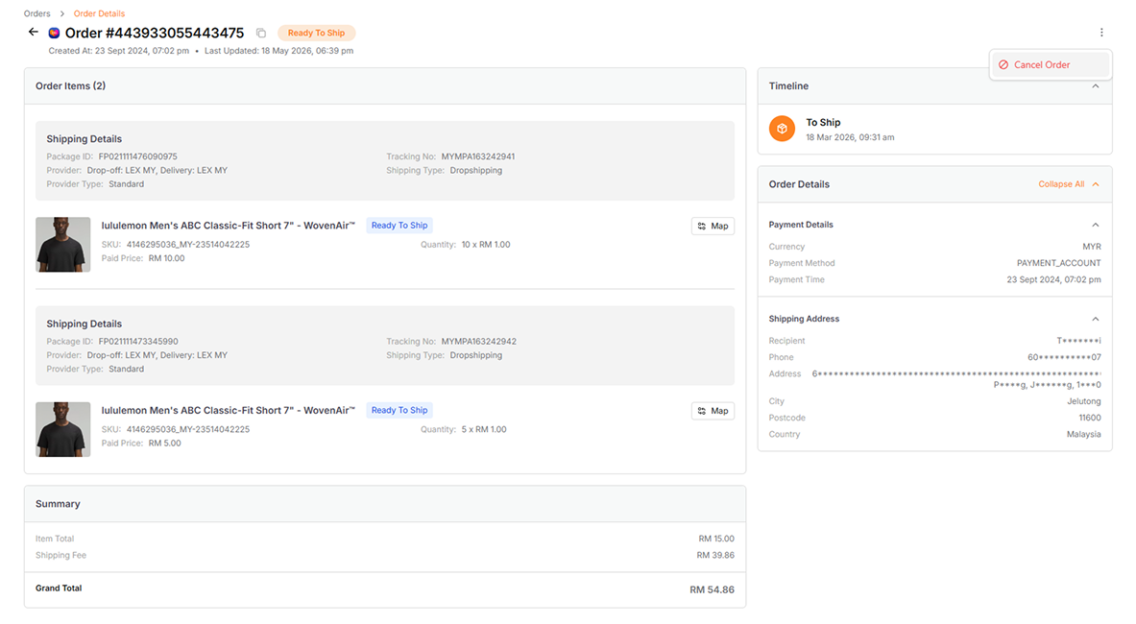Image resolution: width=1136 pixels, height=624 pixels.
Task: Collapse the Payment Details section
Action: point(1096,226)
